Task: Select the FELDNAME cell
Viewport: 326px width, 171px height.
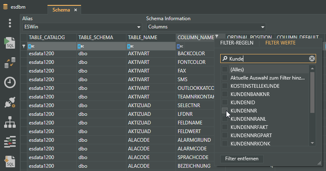Action: (x=195, y=123)
